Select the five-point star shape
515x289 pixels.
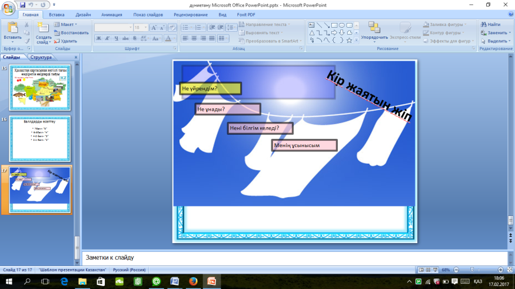pos(350,40)
